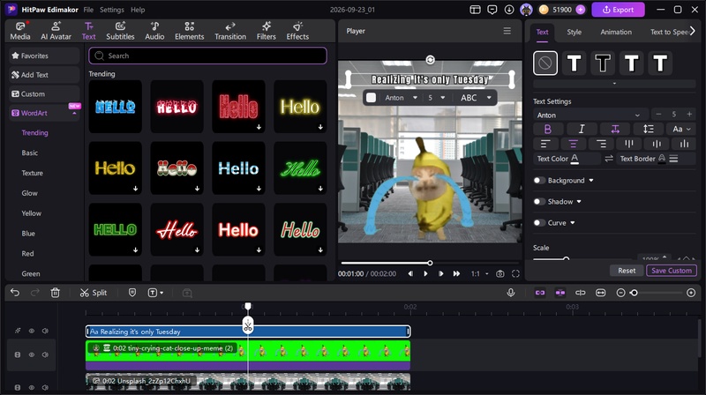Open the Help menu
The width and height of the screenshot is (706, 395).
(138, 10)
